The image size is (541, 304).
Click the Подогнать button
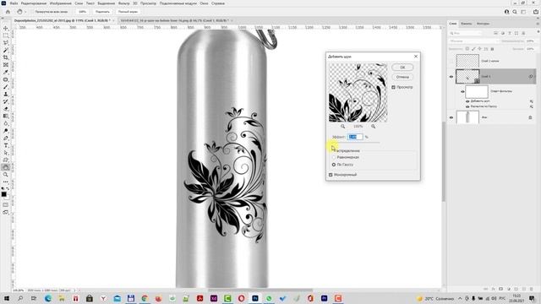pos(102,12)
